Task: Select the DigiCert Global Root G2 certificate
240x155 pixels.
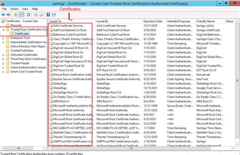Action: coord(68,57)
